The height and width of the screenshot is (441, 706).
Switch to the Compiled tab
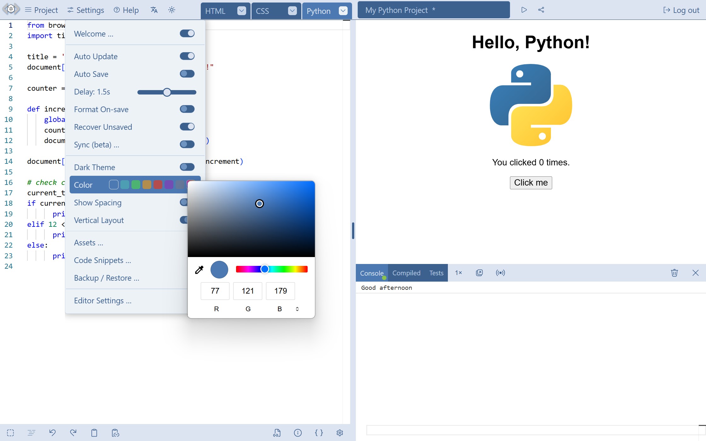tap(406, 273)
